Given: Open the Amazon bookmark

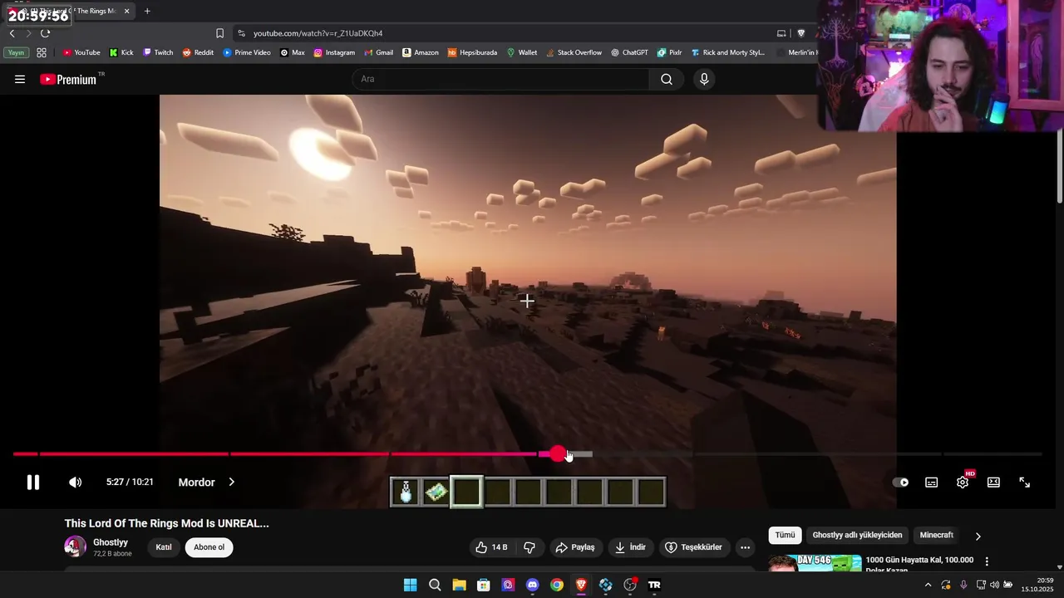Looking at the screenshot, I should tap(421, 52).
